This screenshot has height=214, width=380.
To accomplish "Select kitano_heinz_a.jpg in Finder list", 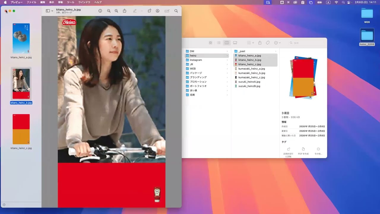I will click(255, 56).
